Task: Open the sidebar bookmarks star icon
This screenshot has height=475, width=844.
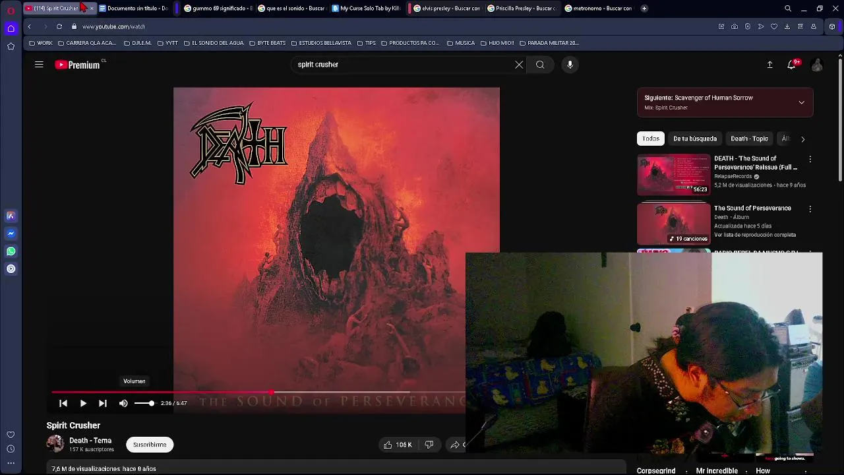Action: 11,46
